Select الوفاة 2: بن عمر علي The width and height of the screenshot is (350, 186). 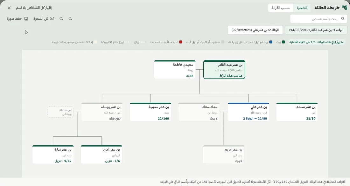pyautogui.click(x=255, y=30)
